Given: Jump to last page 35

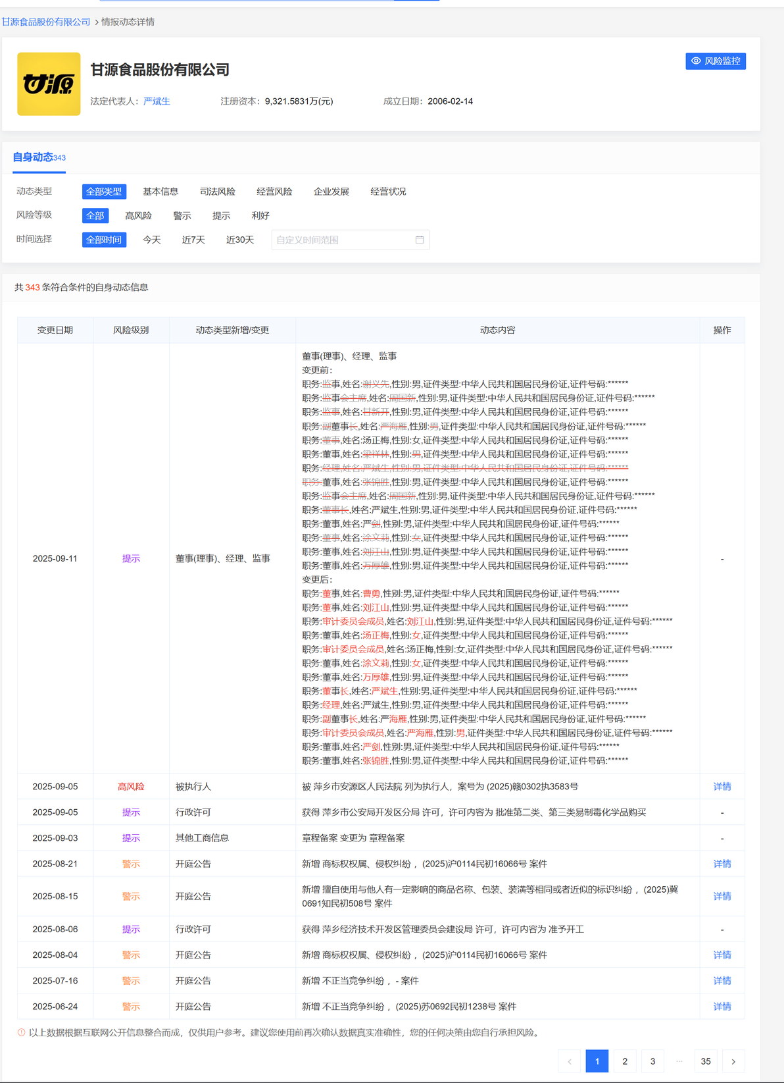Looking at the screenshot, I should pos(706,1061).
